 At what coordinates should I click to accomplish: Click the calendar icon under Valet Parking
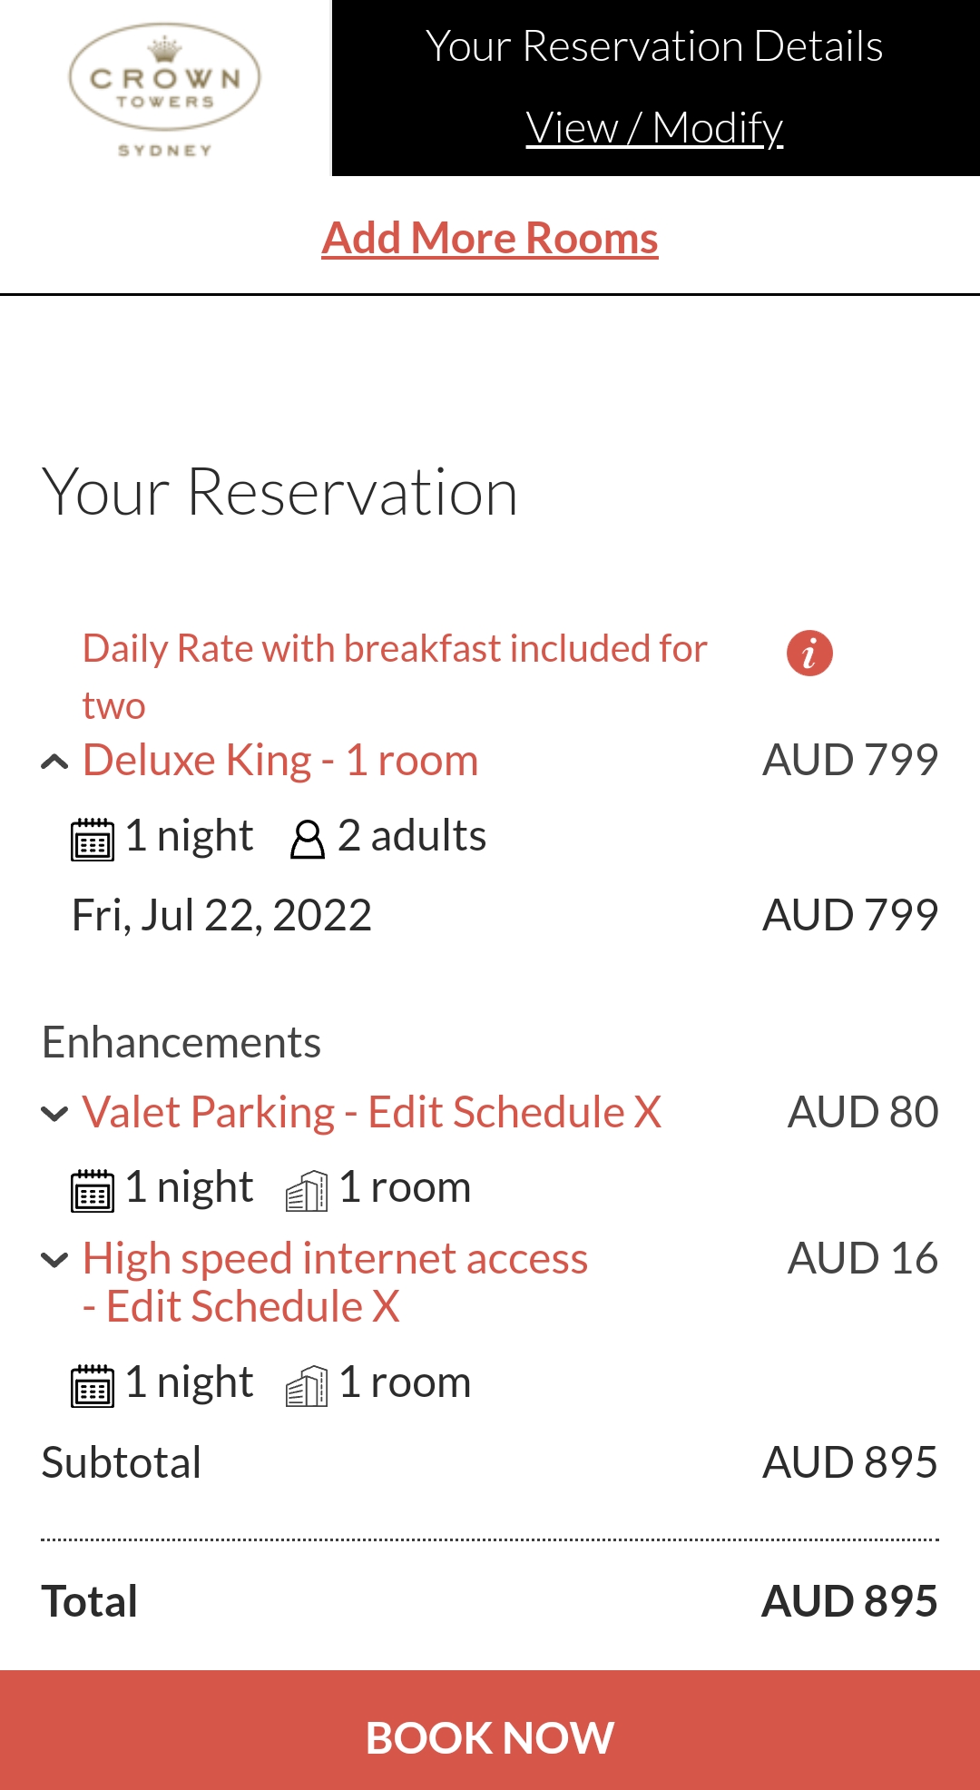pyautogui.click(x=93, y=1190)
